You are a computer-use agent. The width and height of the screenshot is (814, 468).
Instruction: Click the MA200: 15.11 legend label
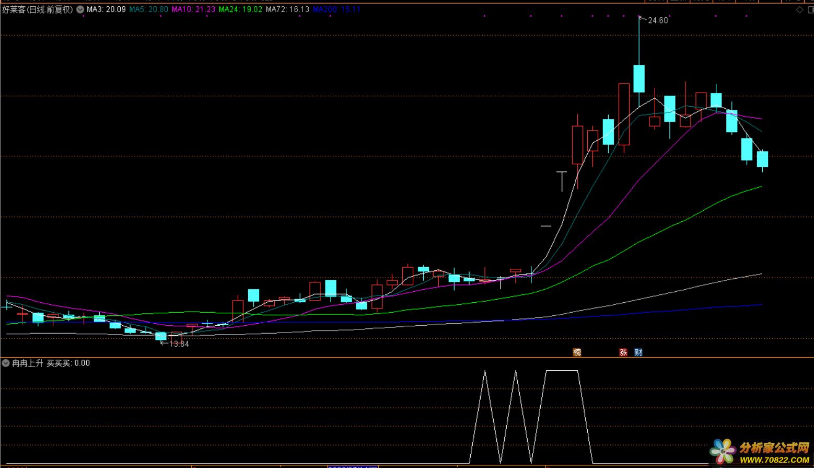336,9
